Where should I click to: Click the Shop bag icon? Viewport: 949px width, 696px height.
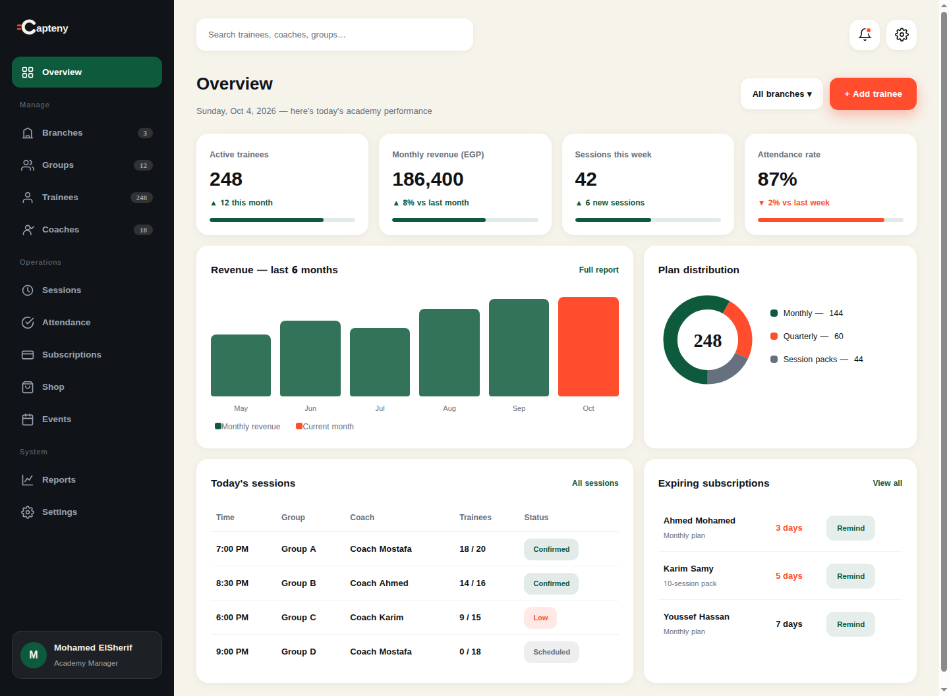click(x=28, y=387)
